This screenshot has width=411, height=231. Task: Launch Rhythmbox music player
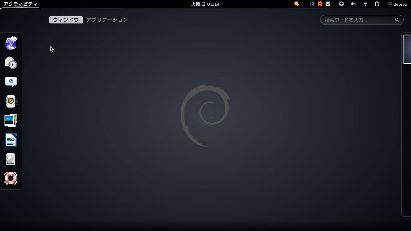pyautogui.click(x=11, y=101)
